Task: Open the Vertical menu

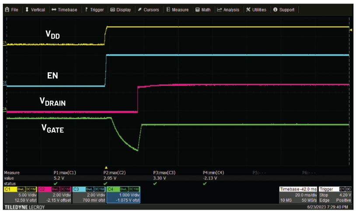Action: (35, 10)
